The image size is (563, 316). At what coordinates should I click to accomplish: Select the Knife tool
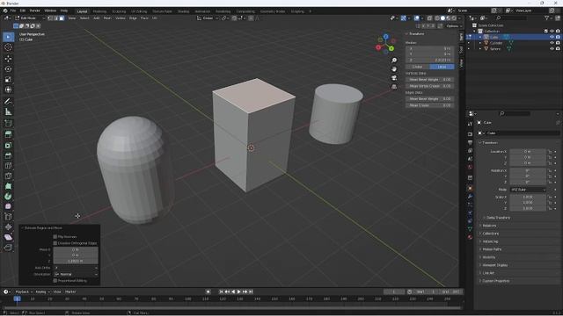[x=8, y=176]
